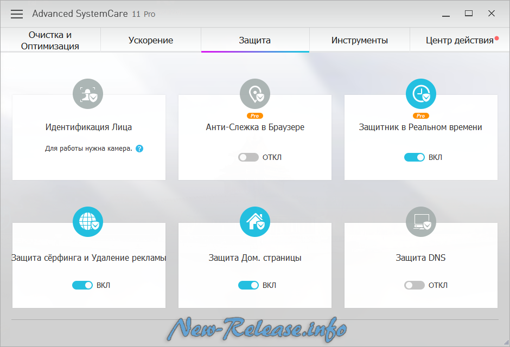
Task: Switch to Очистка и Оптимизация tab
Action: pyautogui.click(x=50, y=40)
